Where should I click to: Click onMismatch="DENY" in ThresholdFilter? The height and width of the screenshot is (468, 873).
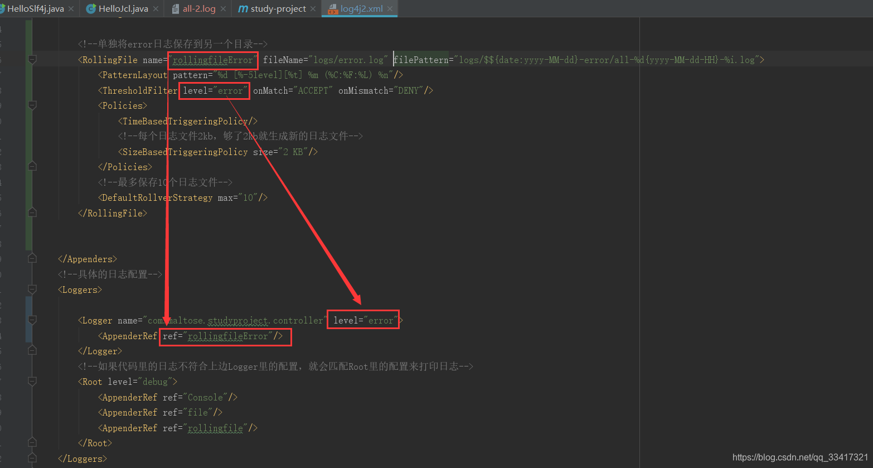[381, 90]
